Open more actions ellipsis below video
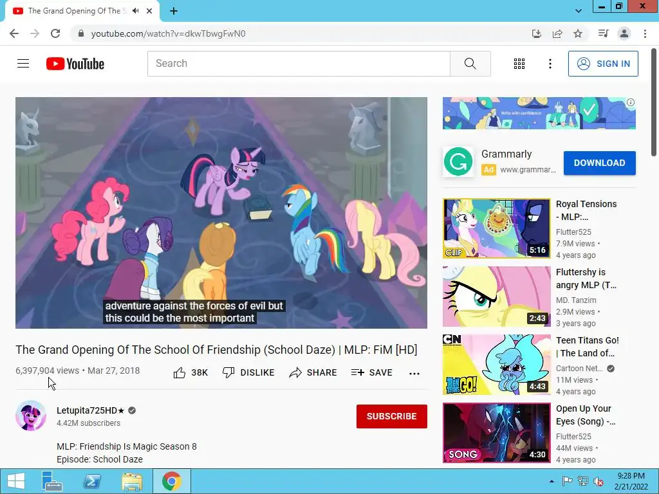 point(414,374)
